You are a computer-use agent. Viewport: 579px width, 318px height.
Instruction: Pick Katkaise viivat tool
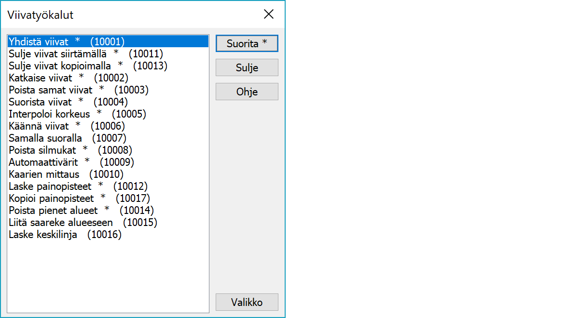[x=68, y=78]
